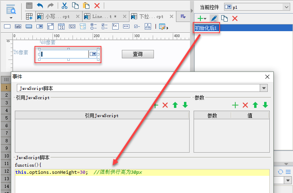This screenshot has width=293, height=193.
Task: Edit the selected event with pencil icon
Action: tap(214, 18)
